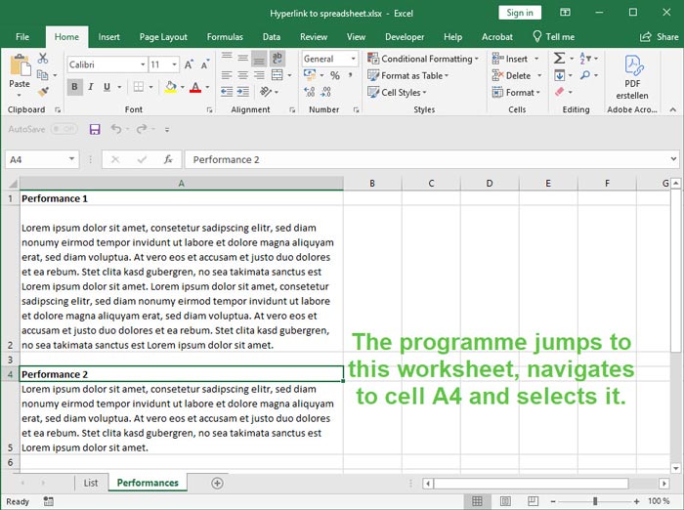Switch to the Page Layout tab

(163, 37)
